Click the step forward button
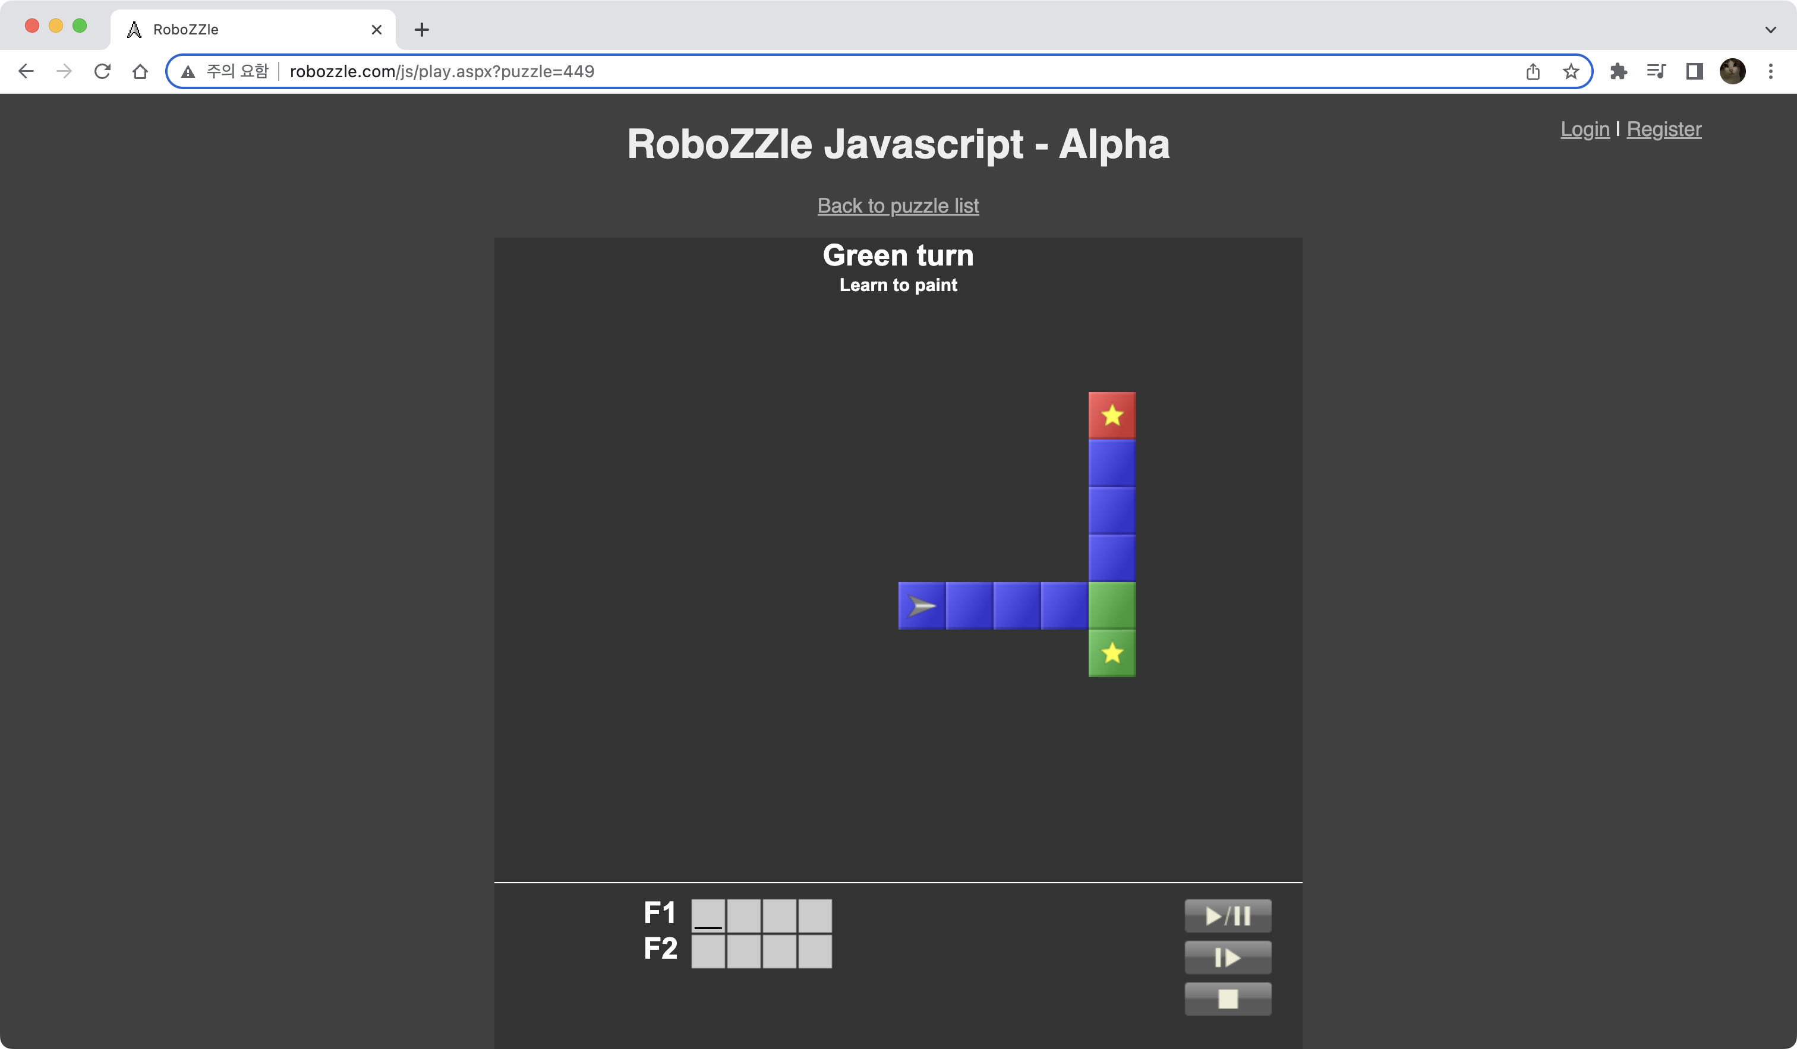The width and height of the screenshot is (1797, 1049). click(x=1227, y=957)
